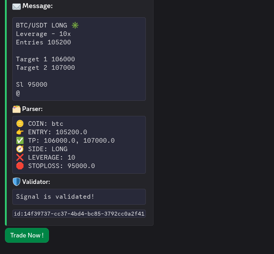
Task: Click the blue shield Validator icon
Action: tap(17, 182)
